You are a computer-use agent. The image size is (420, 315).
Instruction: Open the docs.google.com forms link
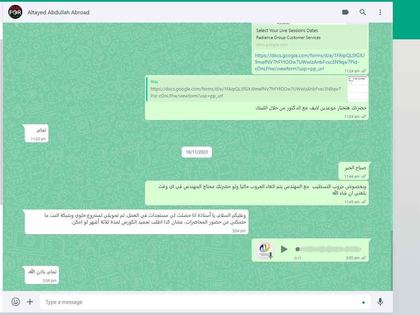pyautogui.click(x=310, y=62)
